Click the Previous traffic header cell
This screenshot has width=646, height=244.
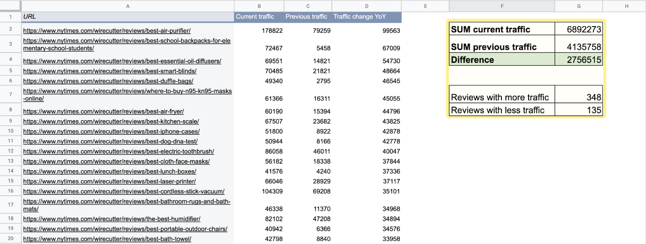tap(308, 17)
